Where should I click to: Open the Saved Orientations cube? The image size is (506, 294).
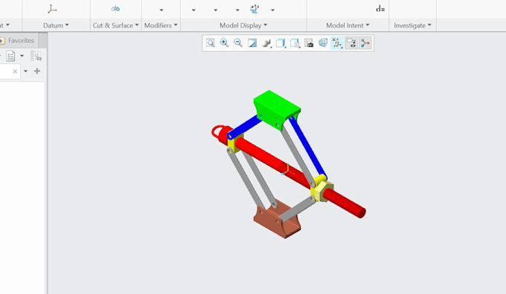coord(281,43)
